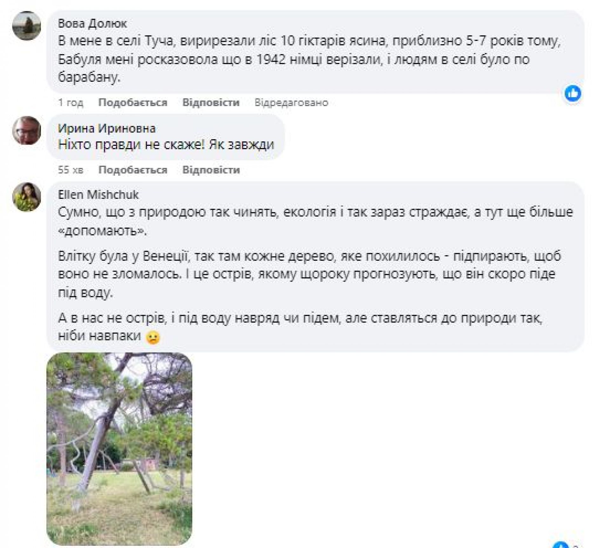Click Ирина Ириновна's avatar photo
The height and width of the screenshot is (548, 610).
tap(26, 131)
